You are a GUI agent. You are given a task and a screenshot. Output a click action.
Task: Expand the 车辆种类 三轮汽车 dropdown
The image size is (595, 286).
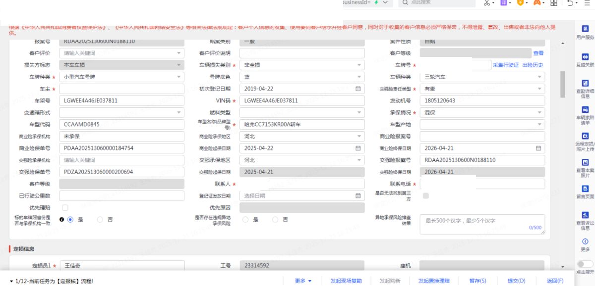point(482,77)
